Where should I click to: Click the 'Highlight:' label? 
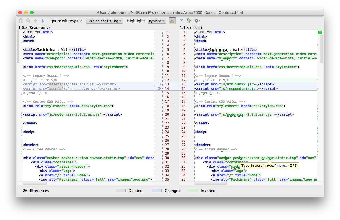pos(136,21)
